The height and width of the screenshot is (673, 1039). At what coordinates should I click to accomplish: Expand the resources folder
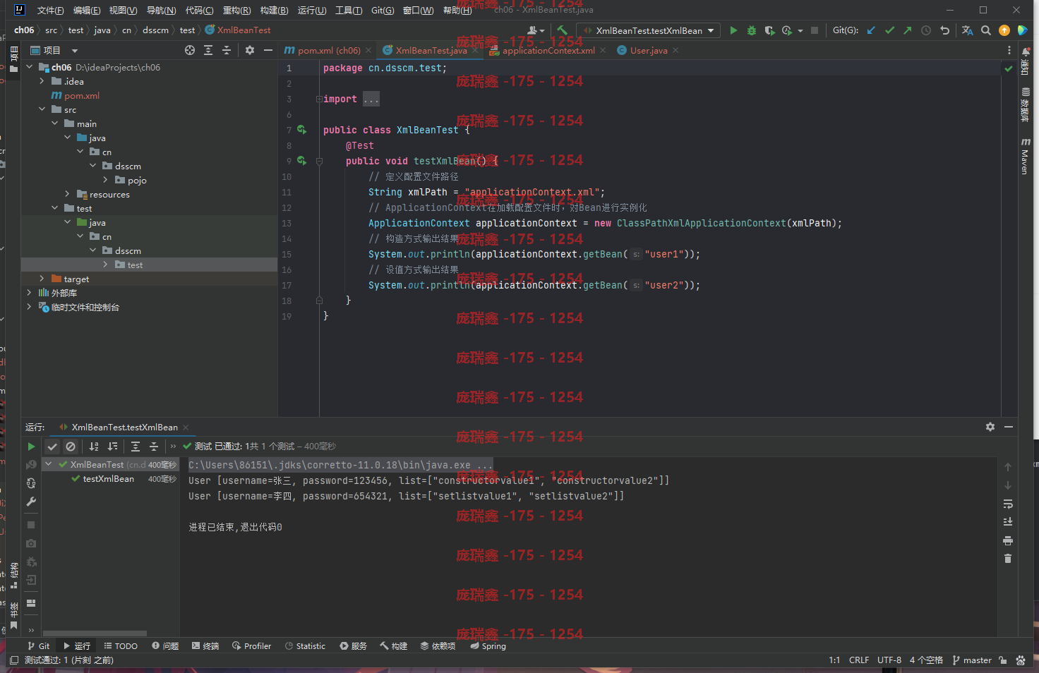68,194
